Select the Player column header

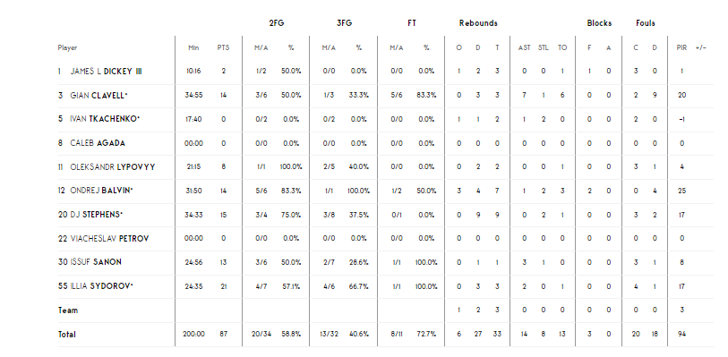[x=67, y=47]
